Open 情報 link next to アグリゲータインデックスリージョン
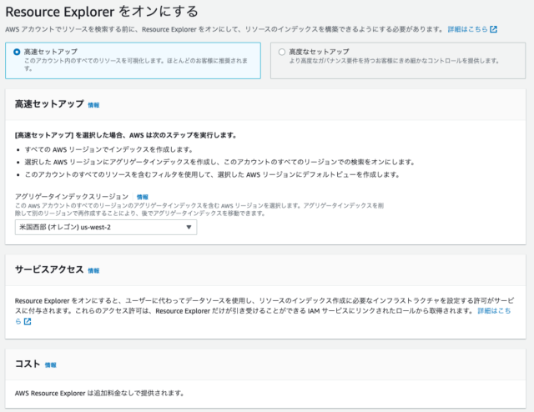The width and height of the screenshot is (534, 412). point(143,197)
